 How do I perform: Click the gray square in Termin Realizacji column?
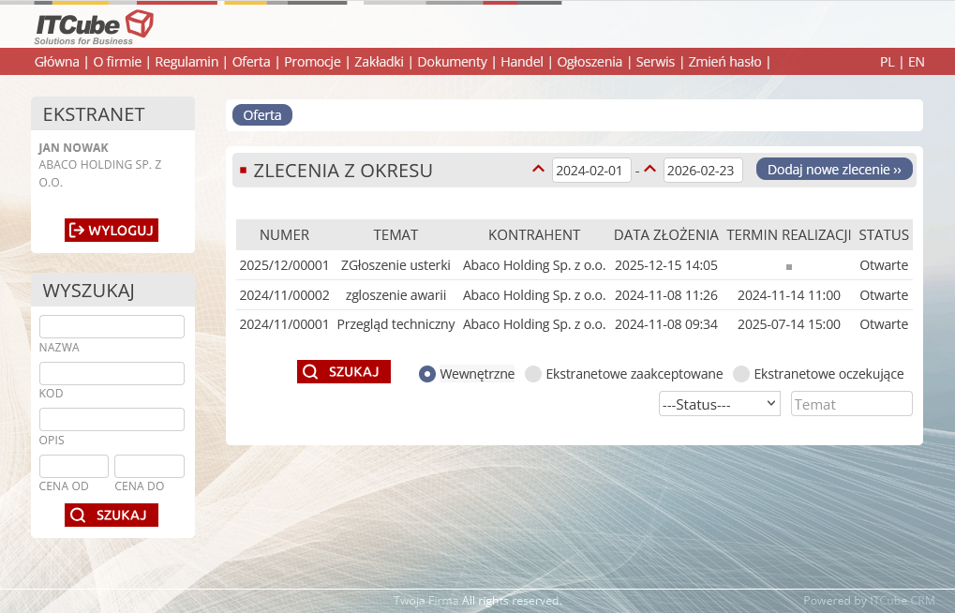(x=789, y=267)
